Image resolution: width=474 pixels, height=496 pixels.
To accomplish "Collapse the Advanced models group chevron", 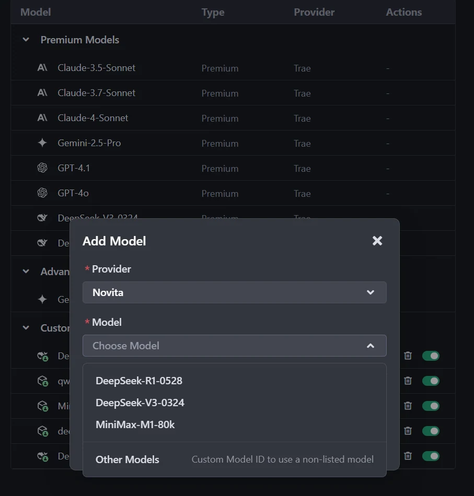I will click(x=26, y=271).
